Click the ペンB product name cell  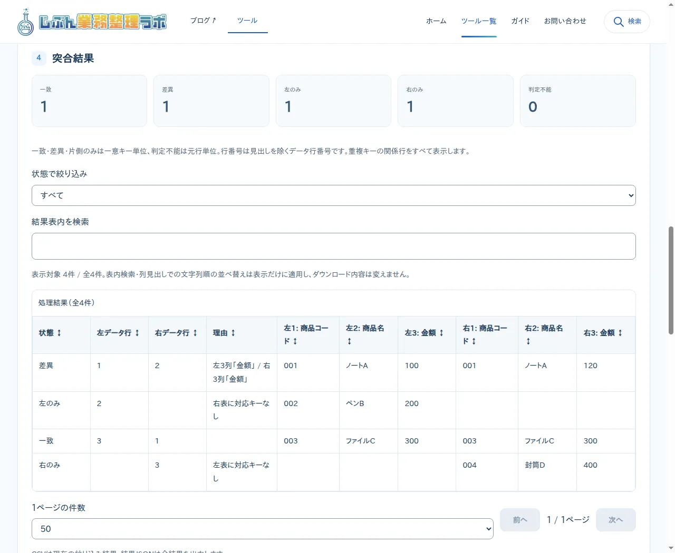[369, 410]
